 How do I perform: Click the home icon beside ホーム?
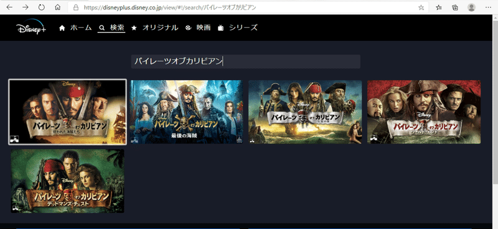coord(62,28)
